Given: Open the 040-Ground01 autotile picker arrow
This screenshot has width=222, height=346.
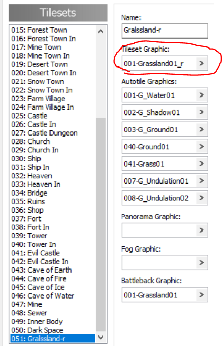Looking at the screenshot, I should (x=201, y=147).
